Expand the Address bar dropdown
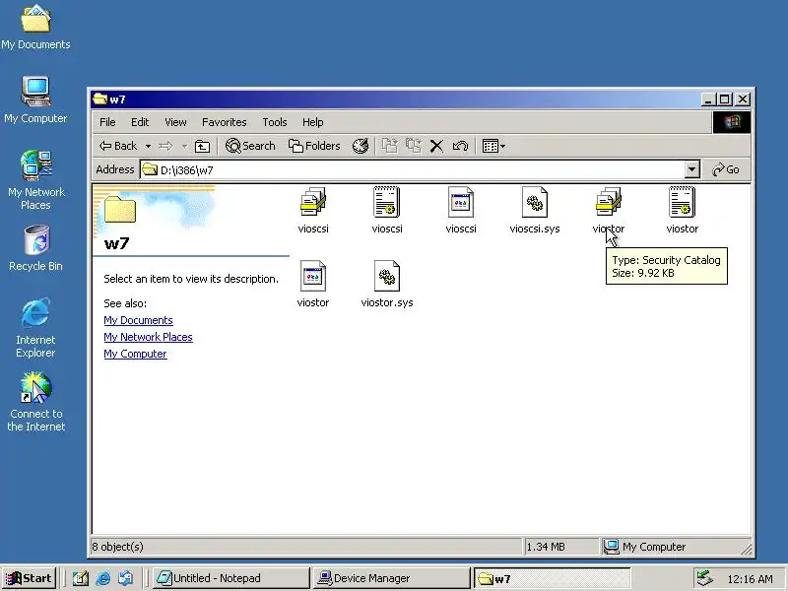This screenshot has height=591, width=788. click(692, 169)
